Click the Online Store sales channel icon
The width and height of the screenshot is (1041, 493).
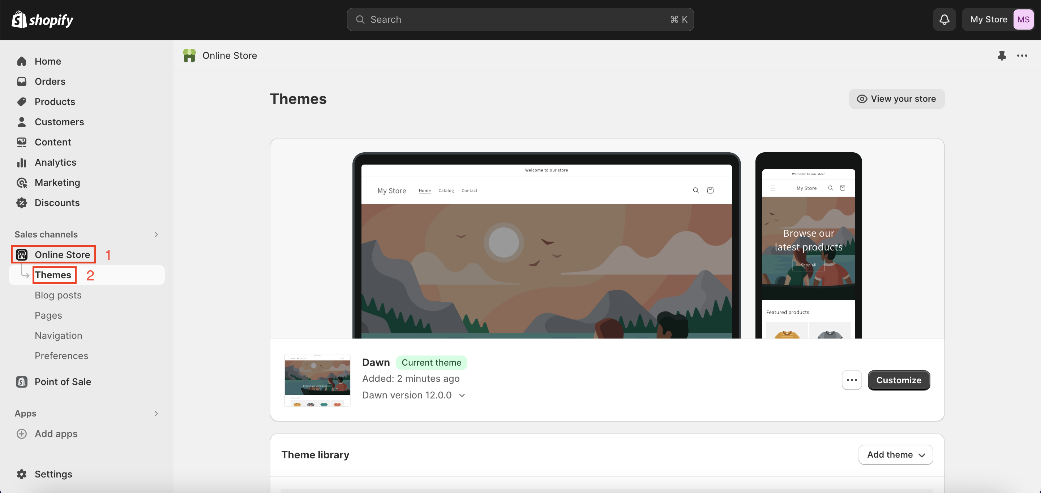[x=22, y=254]
